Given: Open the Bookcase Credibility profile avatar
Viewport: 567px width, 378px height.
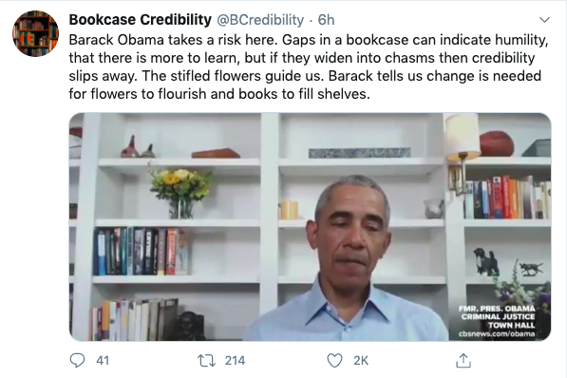Looking at the screenshot, I should coord(35,33).
